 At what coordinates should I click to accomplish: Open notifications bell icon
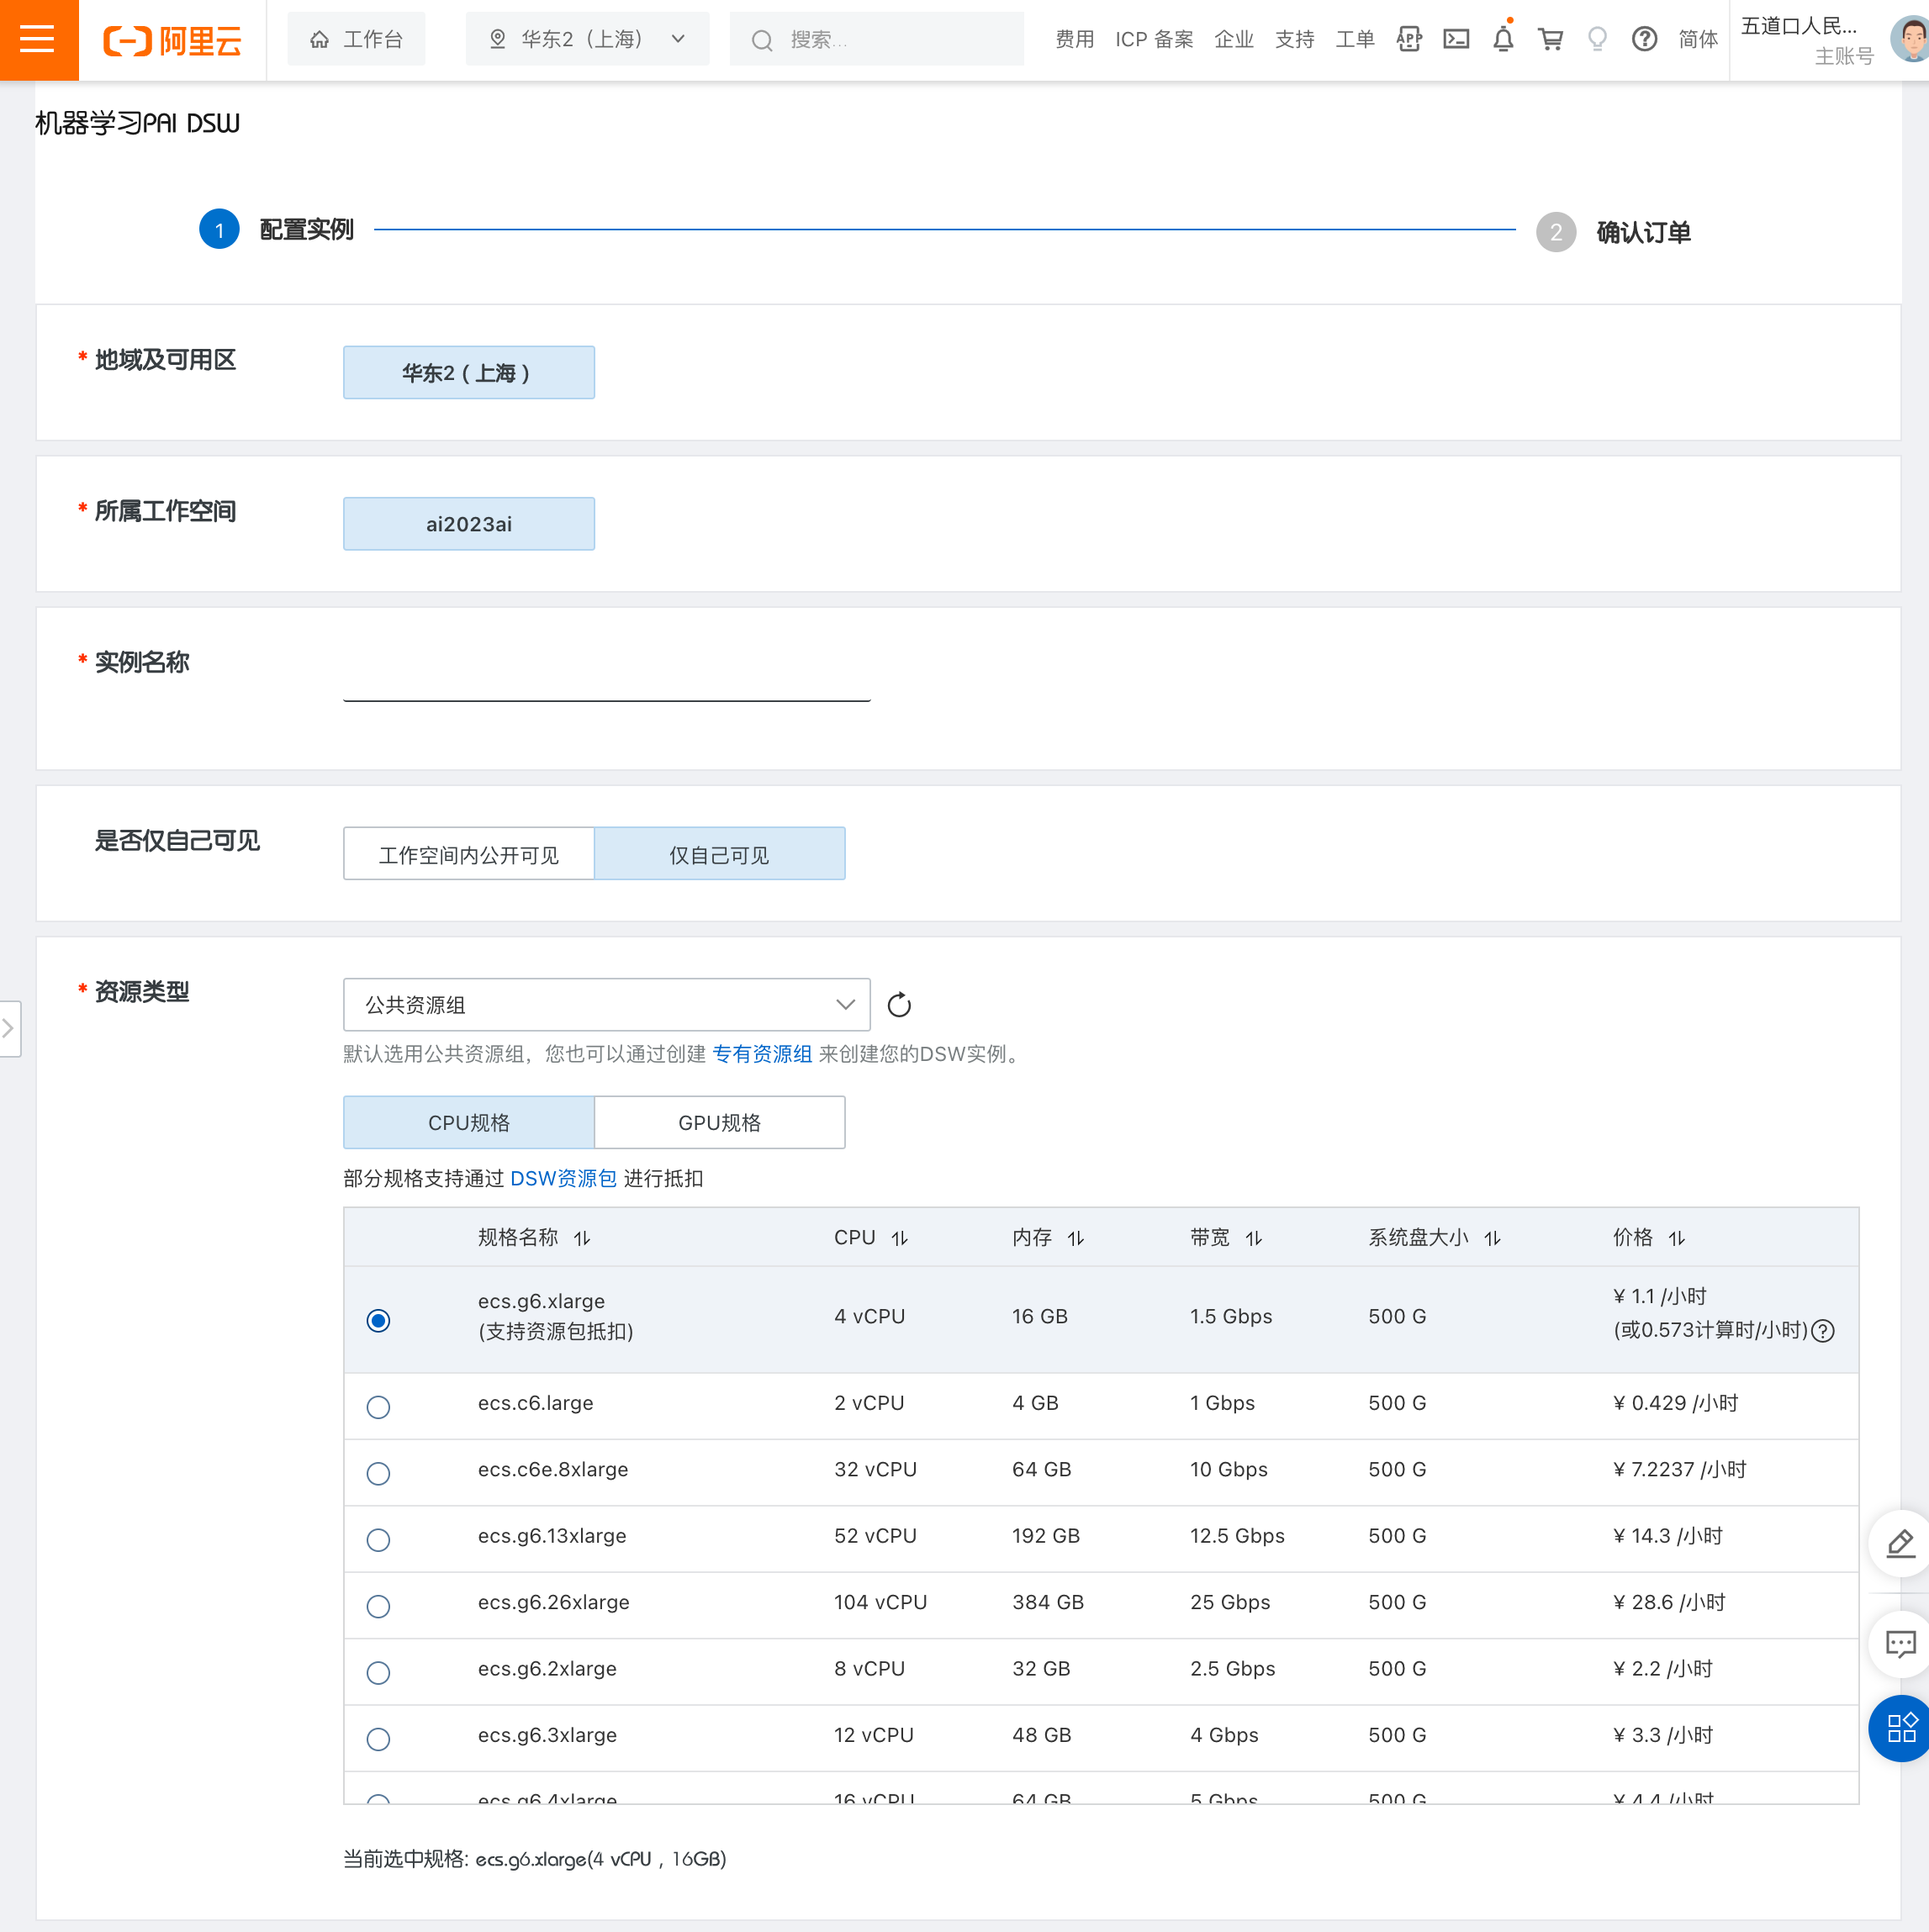click(x=1503, y=39)
